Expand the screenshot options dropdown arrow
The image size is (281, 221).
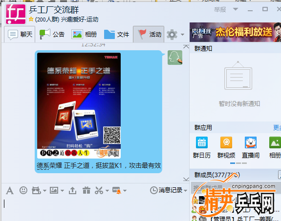tap(107, 191)
